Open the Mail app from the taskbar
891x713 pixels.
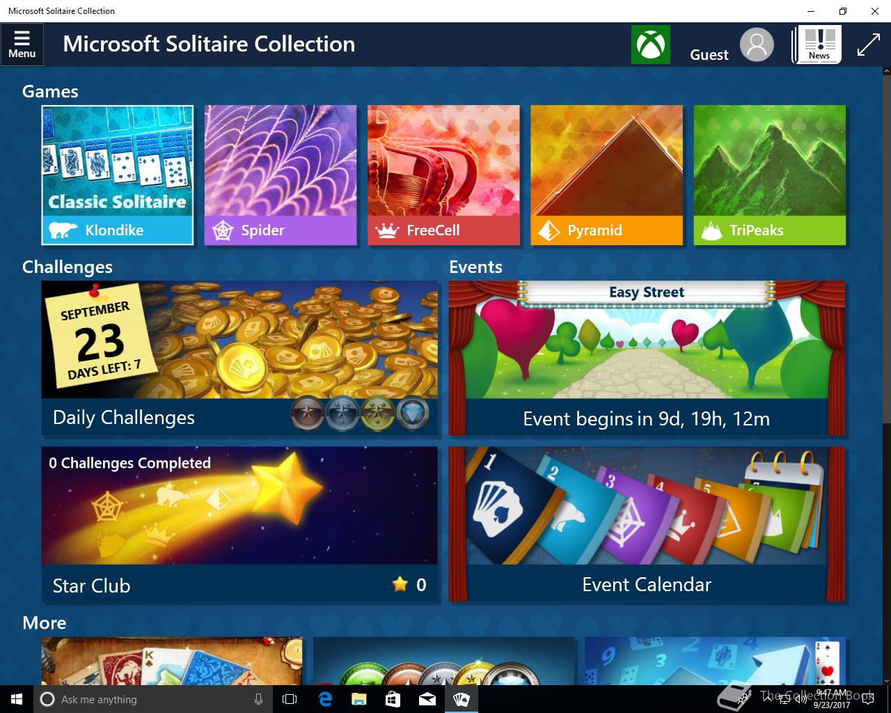pyautogui.click(x=427, y=699)
